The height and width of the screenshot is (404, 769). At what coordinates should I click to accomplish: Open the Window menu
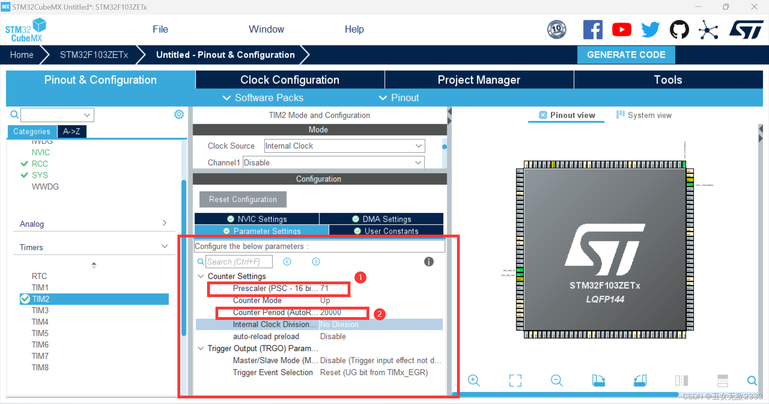coord(266,29)
